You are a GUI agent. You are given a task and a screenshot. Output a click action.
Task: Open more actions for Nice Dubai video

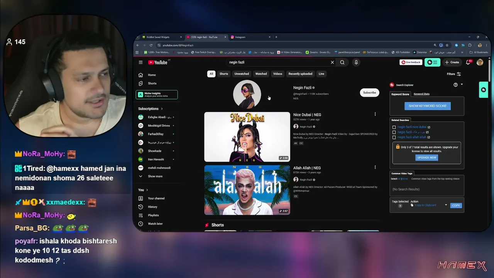tap(375, 114)
